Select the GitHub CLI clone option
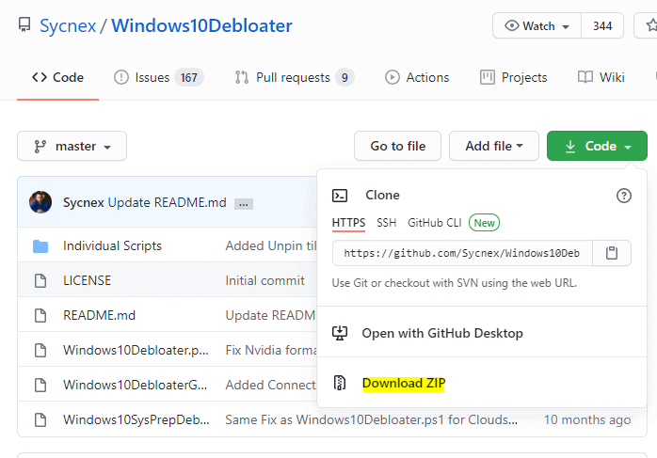Viewport: 657px width, 458px height. 434,223
